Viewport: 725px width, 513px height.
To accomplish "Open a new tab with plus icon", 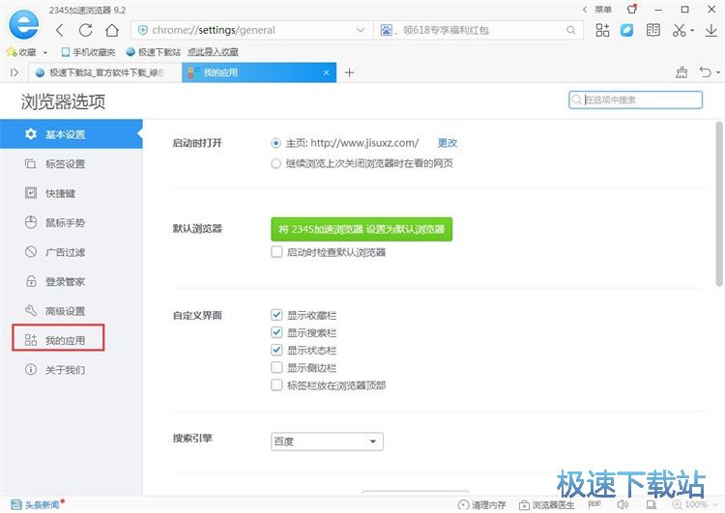I will point(350,72).
